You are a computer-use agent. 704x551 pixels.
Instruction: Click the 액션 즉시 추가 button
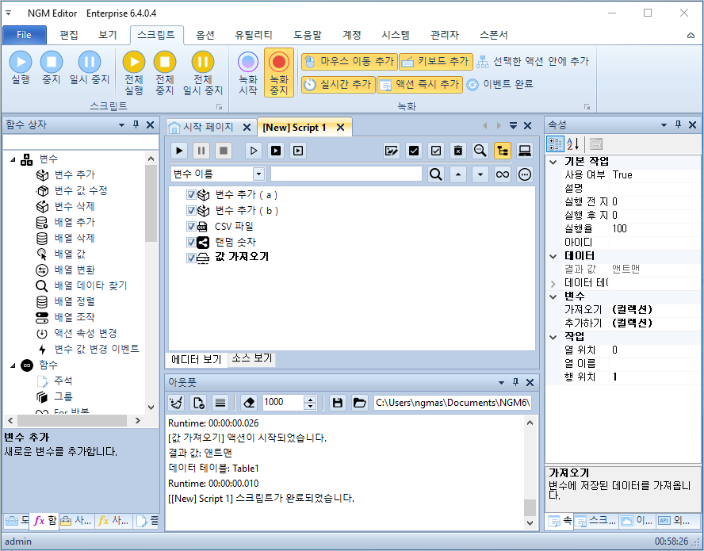coord(419,84)
